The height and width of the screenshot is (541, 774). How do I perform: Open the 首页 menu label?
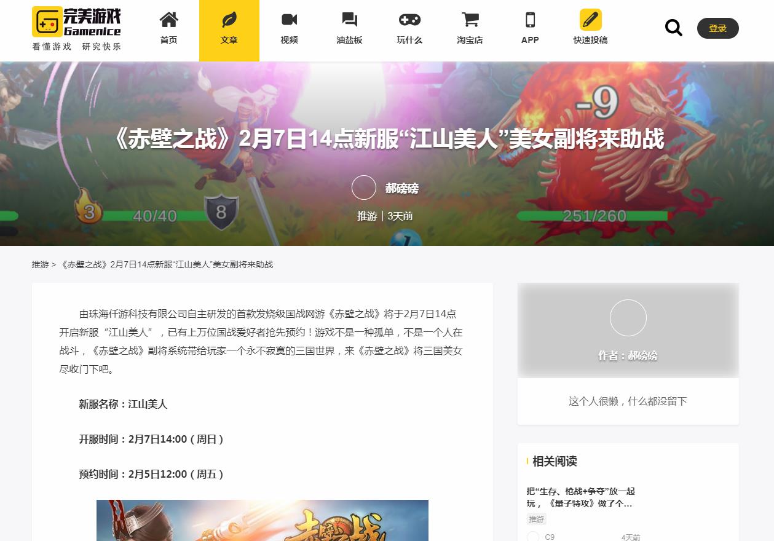tap(169, 40)
